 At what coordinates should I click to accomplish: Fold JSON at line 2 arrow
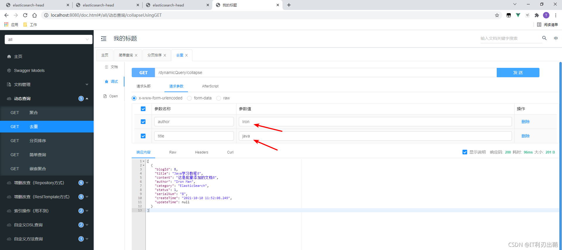pyautogui.click(x=144, y=165)
